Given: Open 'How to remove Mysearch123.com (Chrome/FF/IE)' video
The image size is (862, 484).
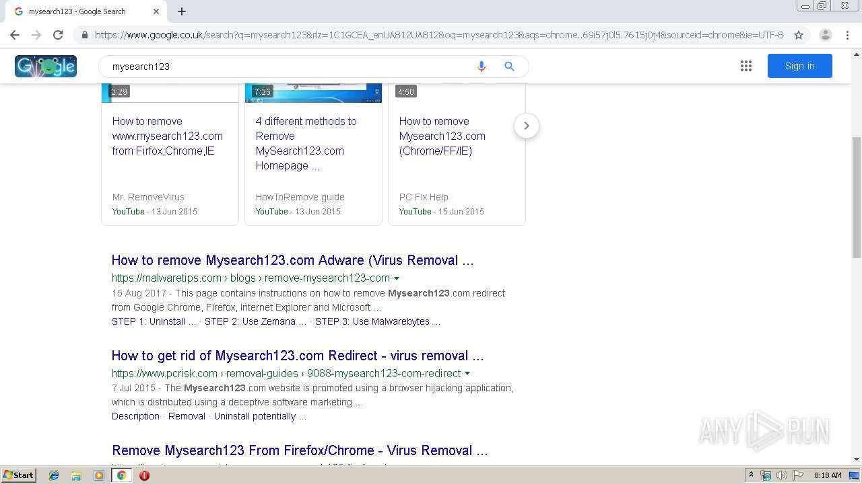Looking at the screenshot, I should (442, 136).
